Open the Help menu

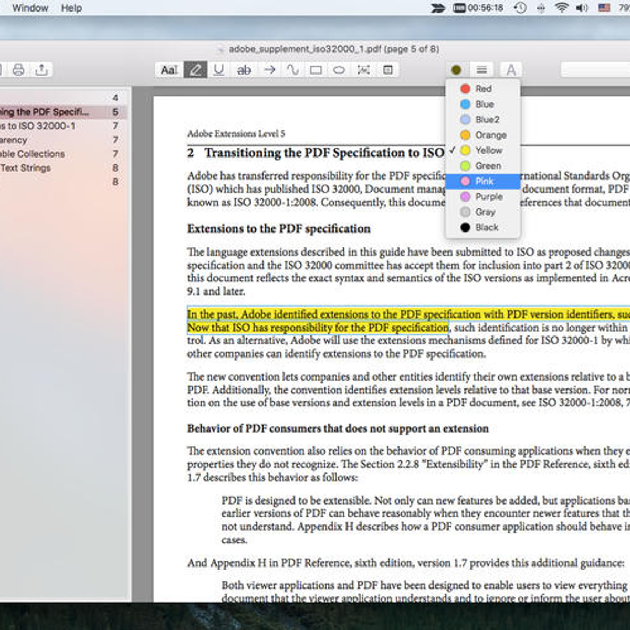pos(71,8)
